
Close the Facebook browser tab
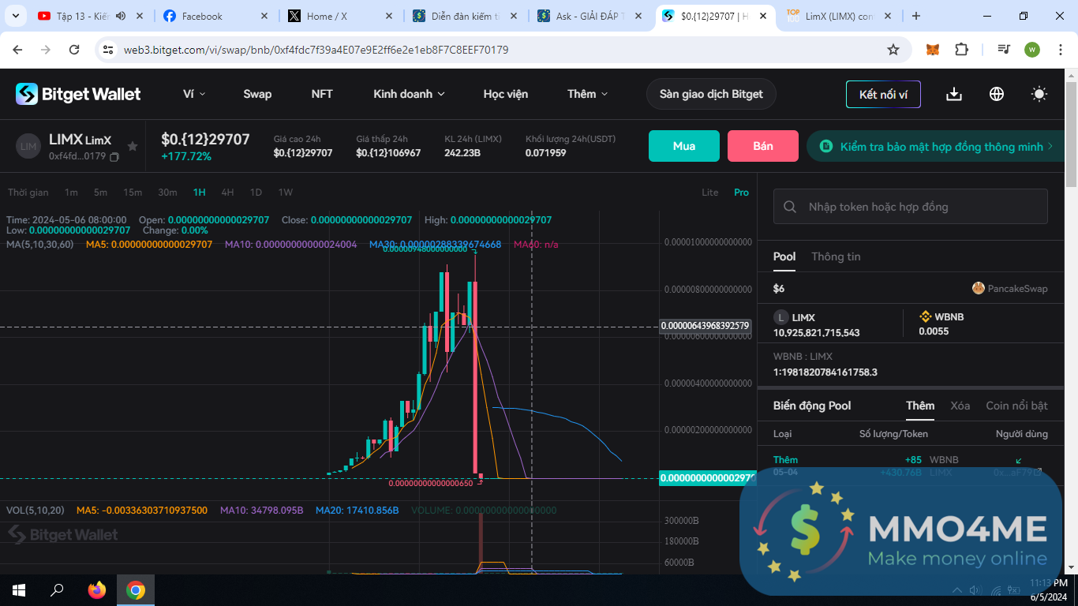264,16
